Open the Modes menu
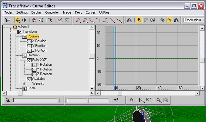This screenshot has height=122, width=206. (8, 12)
